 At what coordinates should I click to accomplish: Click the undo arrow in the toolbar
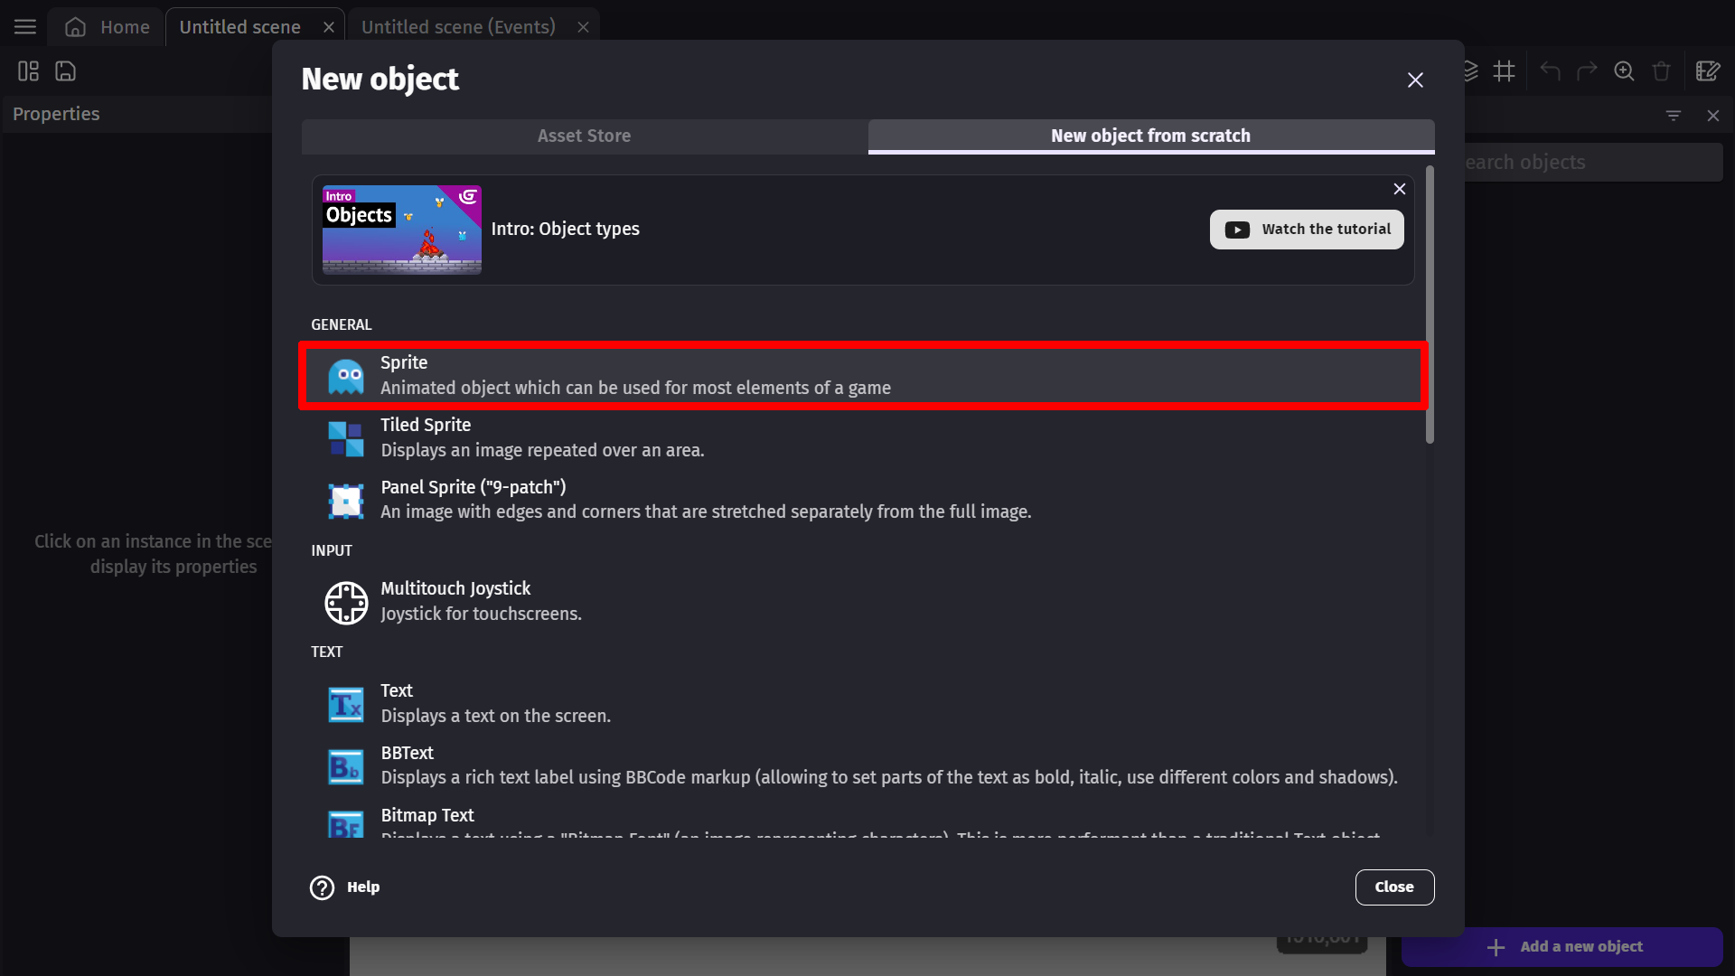[x=1551, y=71]
